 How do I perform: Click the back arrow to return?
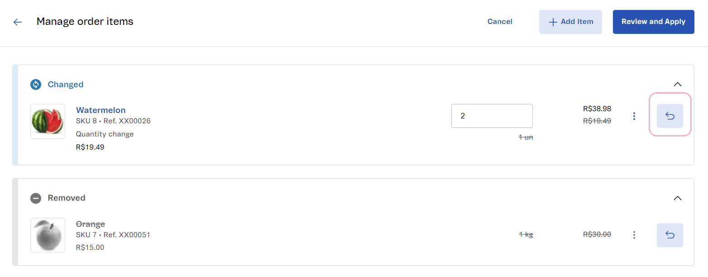[17, 22]
